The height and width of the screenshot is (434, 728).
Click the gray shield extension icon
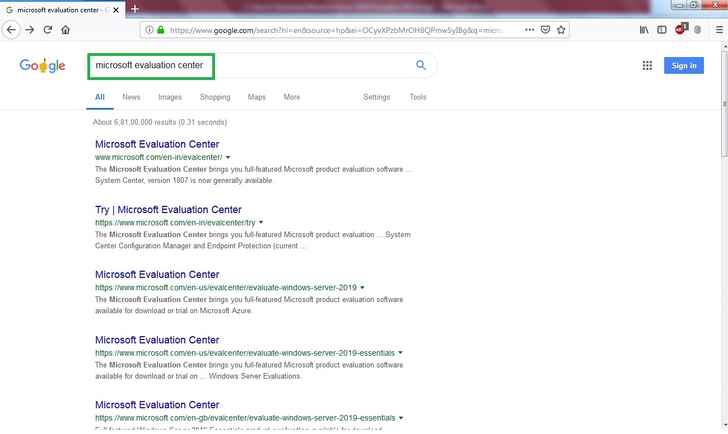point(698,30)
